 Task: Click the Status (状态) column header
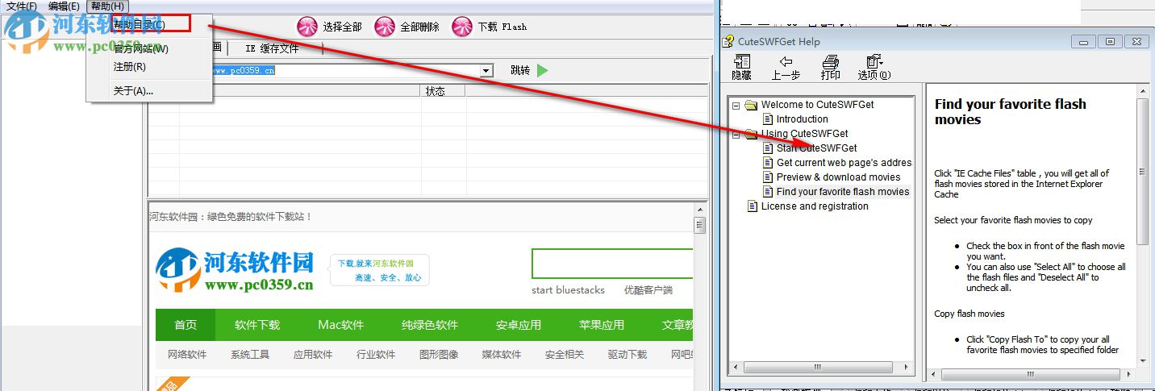(x=444, y=91)
